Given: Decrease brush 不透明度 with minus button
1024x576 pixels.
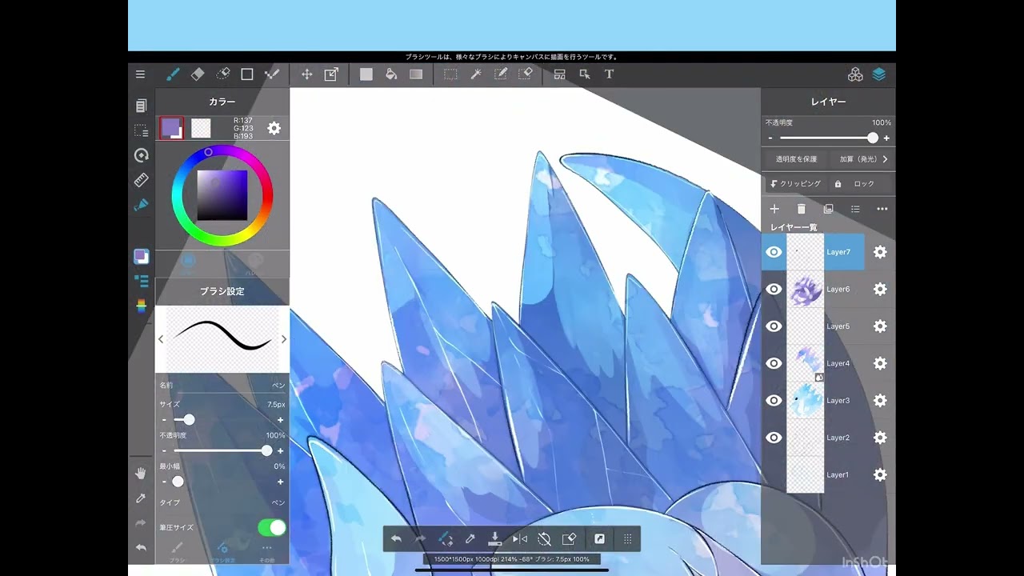Looking at the screenshot, I should [164, 451].
